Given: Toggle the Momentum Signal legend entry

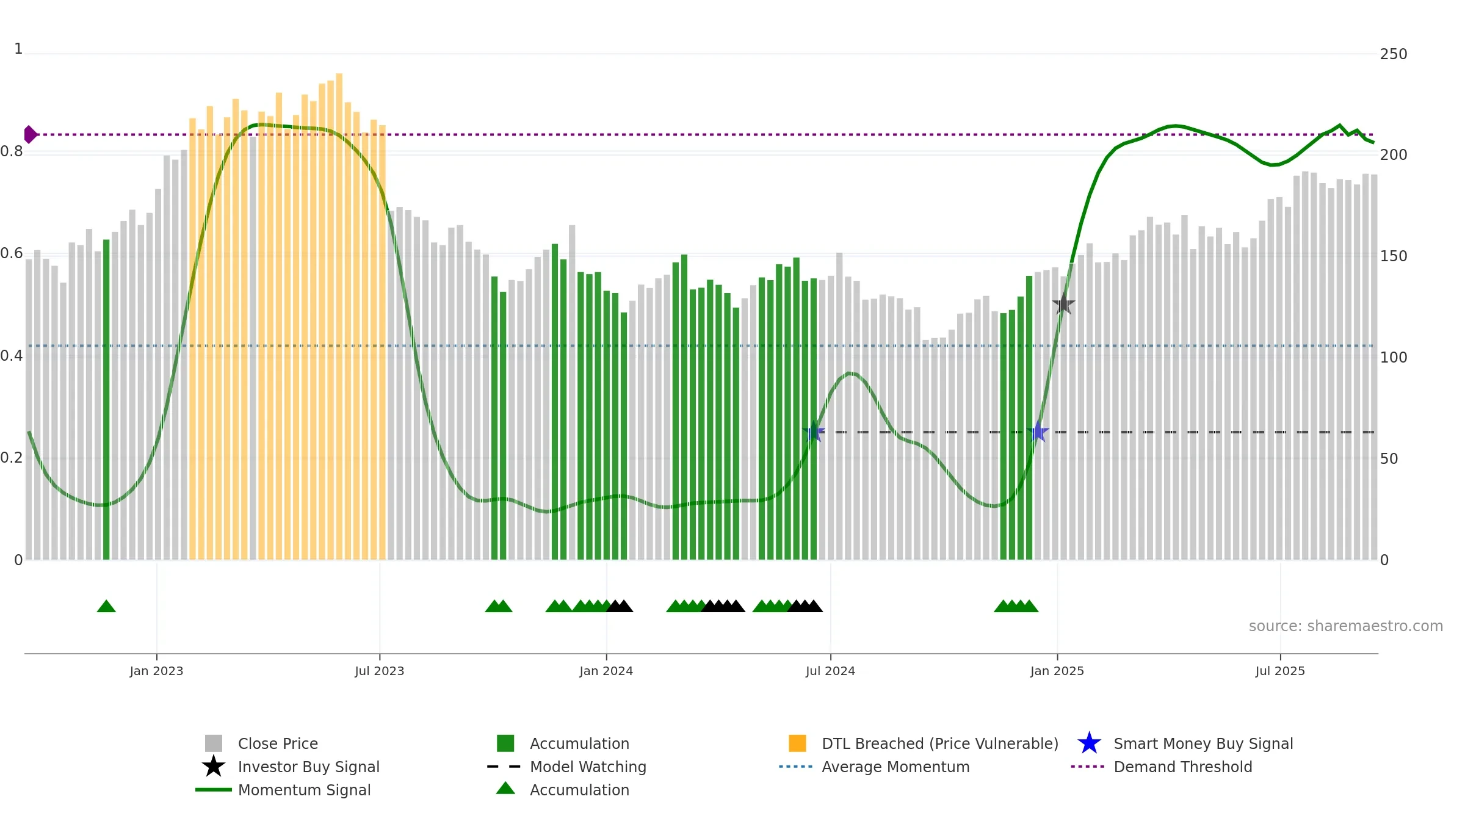Looking at the screenshot, I should (x=304, y=790).
